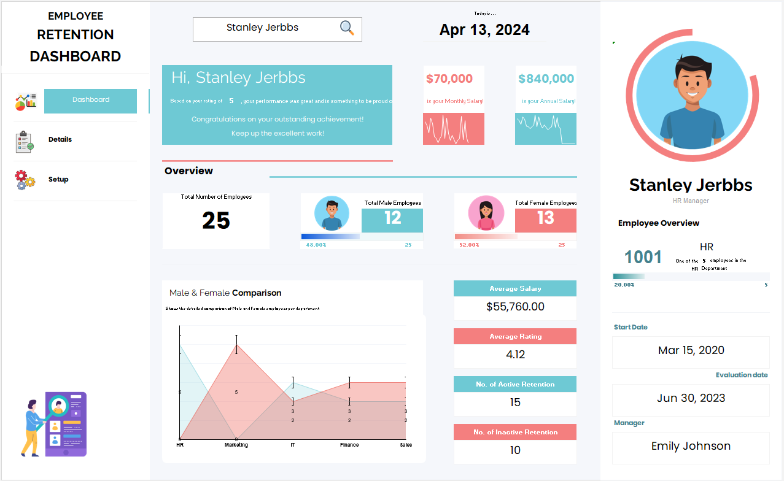Click the employee name search field
The width and height of the screenshot is (784, 481).
tap(263, 28)
